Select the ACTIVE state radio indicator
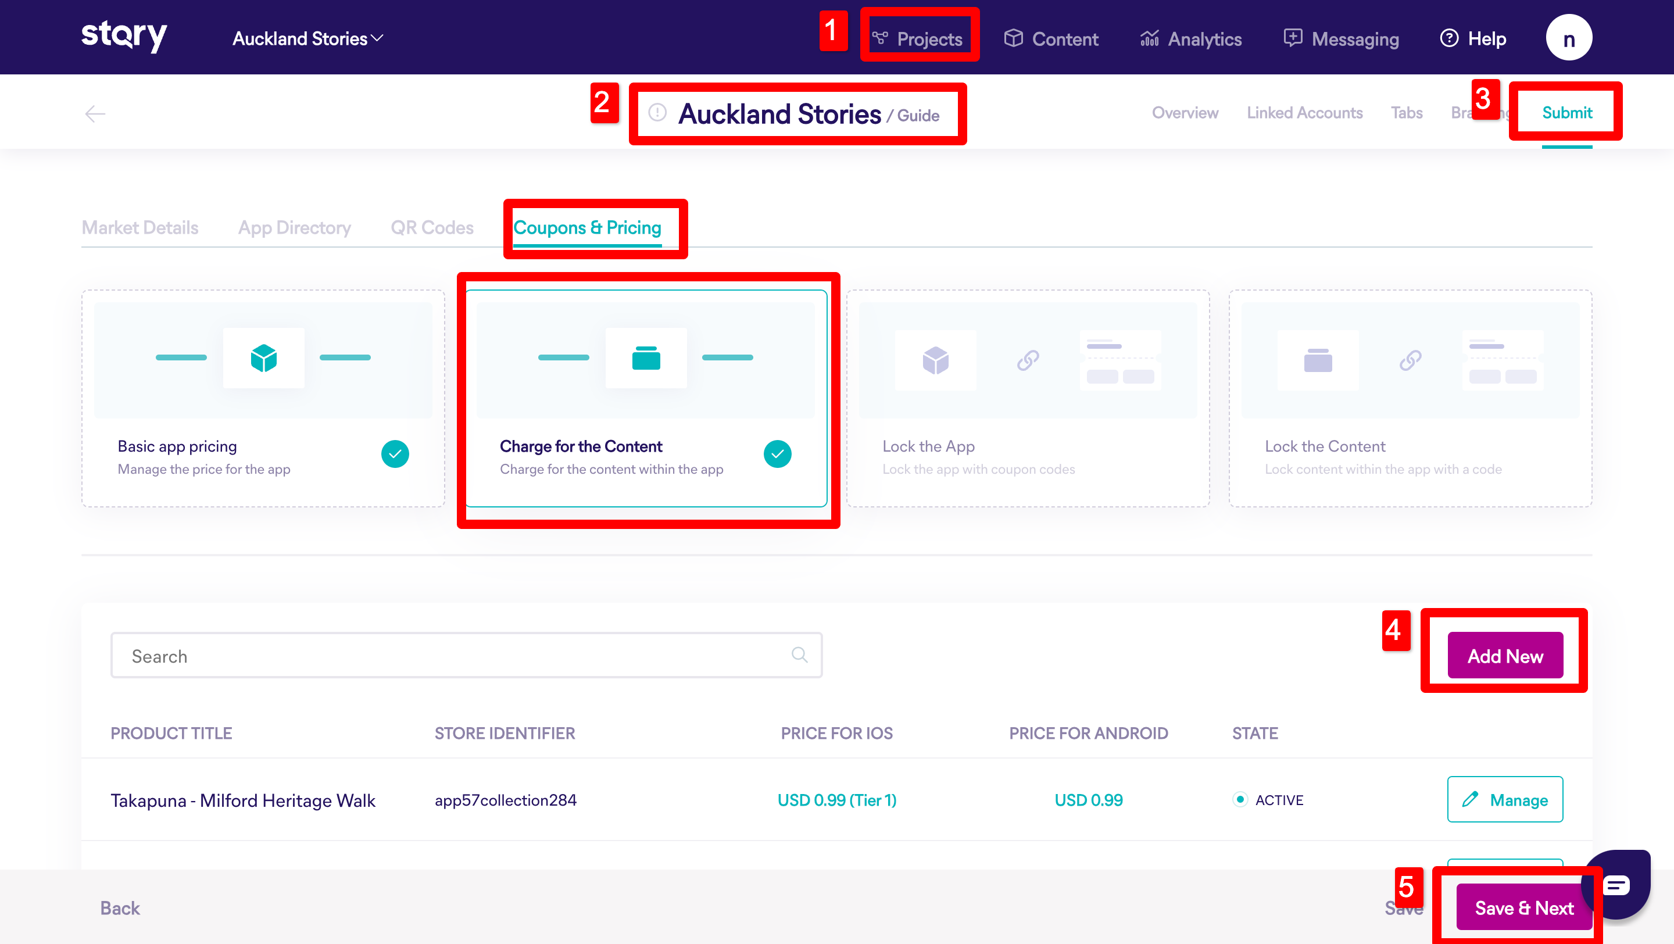Viewport: 1674px width, 944px height. [x=1240, y=799]
